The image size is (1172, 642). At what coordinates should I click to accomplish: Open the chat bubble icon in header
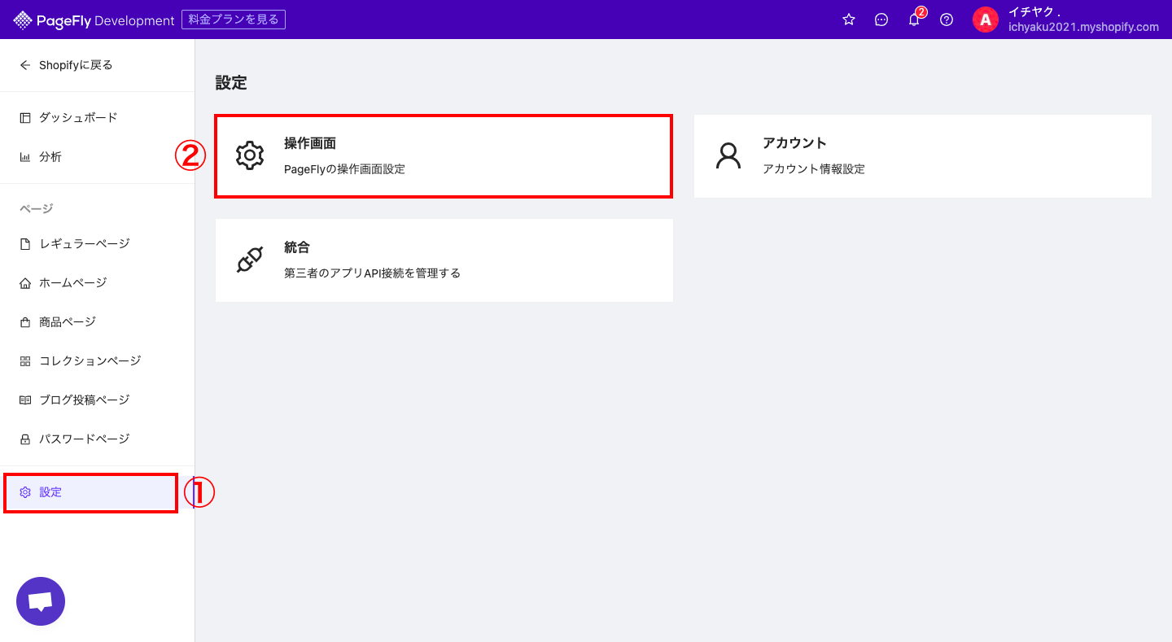881,20
